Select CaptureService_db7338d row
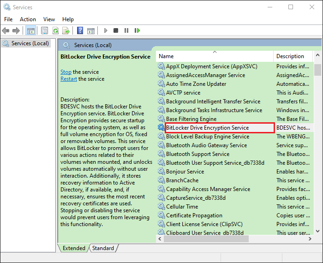 coord(235,198)
